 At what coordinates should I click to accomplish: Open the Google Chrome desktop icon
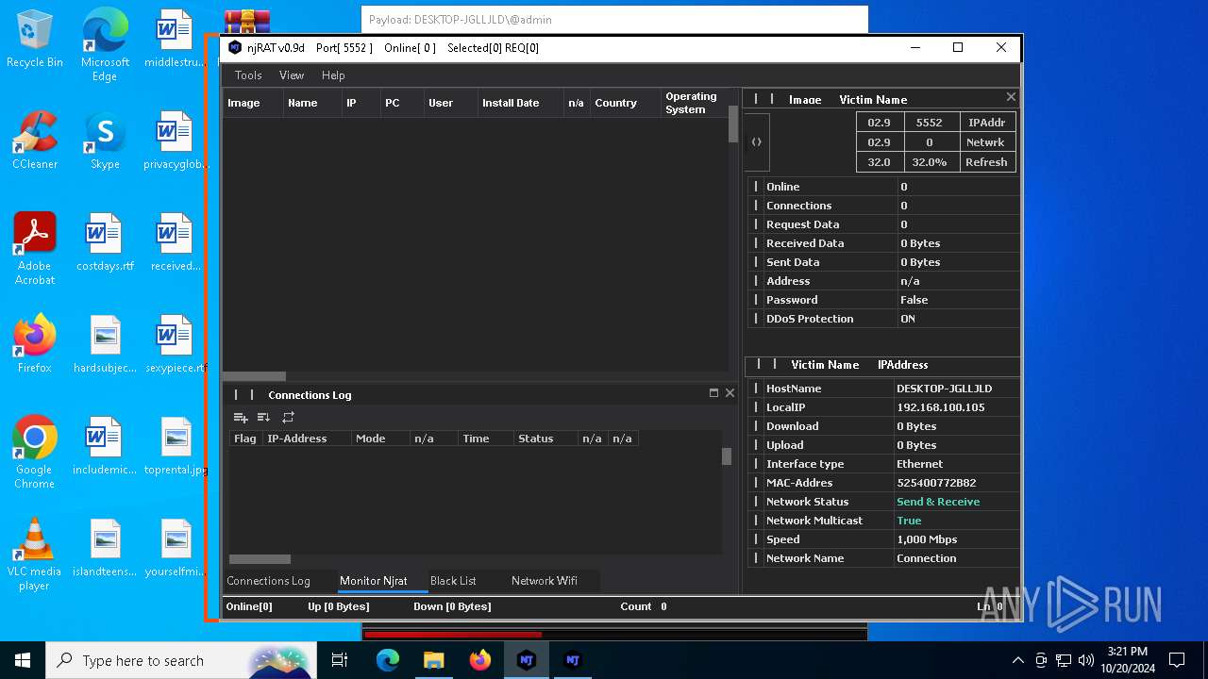[x=35, y=453]
